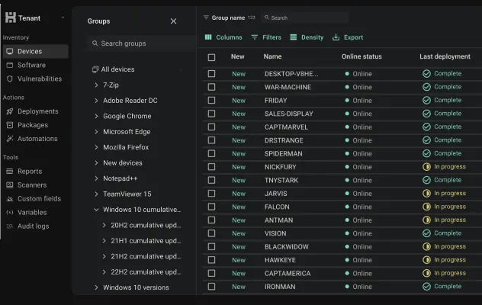Select the IRONMAN row checkbox
Viewport: 482px width, 305px height.
tap(211, 287)
